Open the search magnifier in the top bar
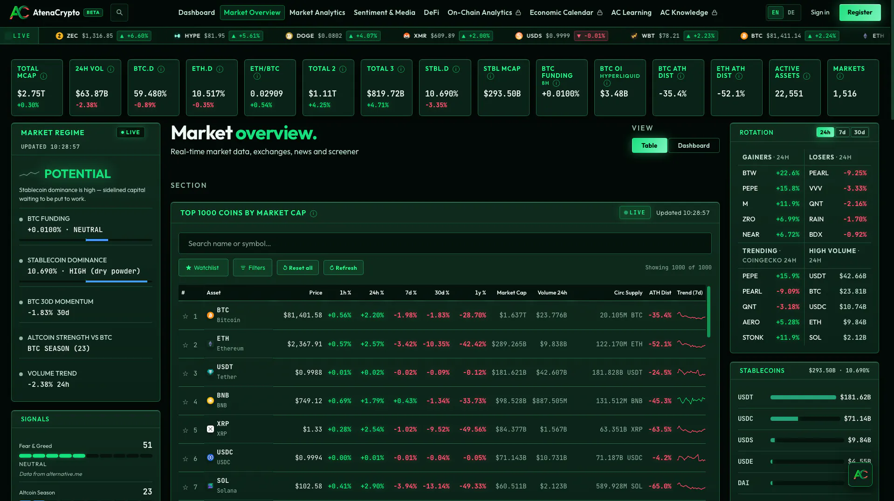 [119, 13]
